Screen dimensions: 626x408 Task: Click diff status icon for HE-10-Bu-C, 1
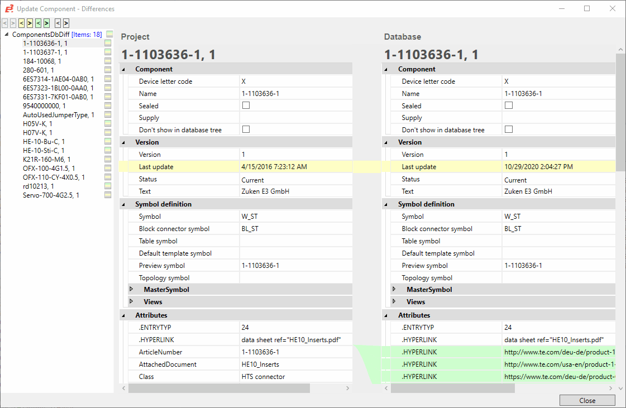tap(108, 141)
